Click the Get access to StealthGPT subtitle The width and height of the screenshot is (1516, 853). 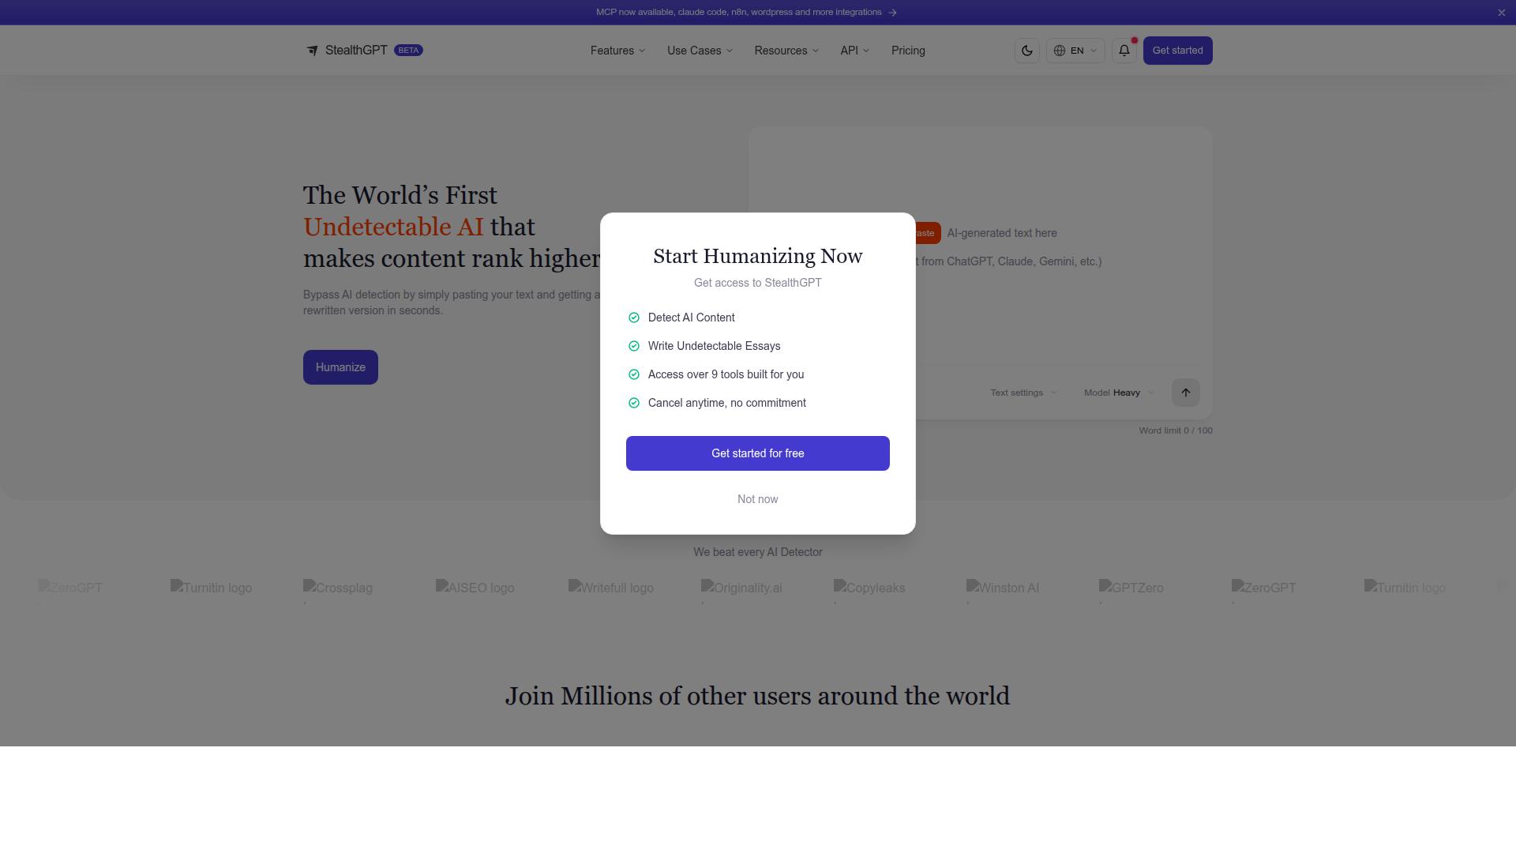pyautogui.click(x=757, y=283)
